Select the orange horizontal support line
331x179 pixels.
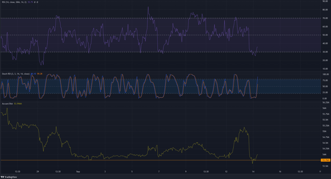coord(160,160)
